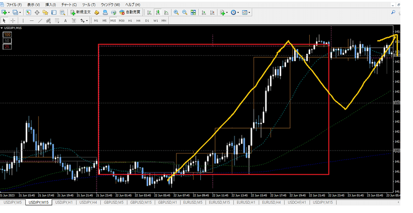The image size is (413, 213).
Task: Select the Crosshair tool
Action: 12,21
